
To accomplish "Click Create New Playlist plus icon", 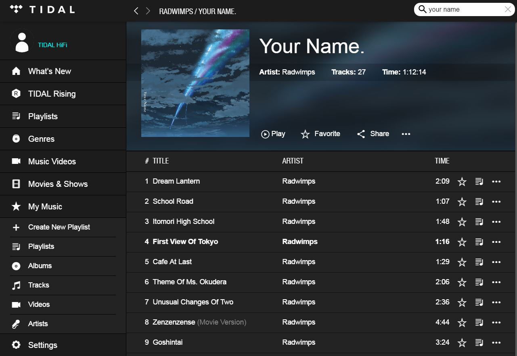I will (x=16, y=228).
